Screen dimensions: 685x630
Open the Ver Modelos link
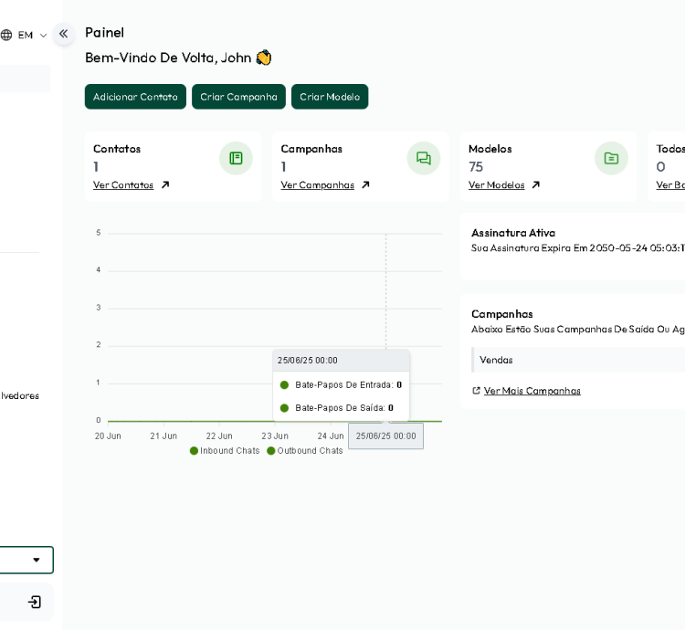click(496, 185)
